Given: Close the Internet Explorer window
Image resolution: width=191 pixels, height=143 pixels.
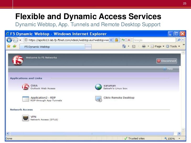Looking at the screenshot, I should click(x=183, y=34).
